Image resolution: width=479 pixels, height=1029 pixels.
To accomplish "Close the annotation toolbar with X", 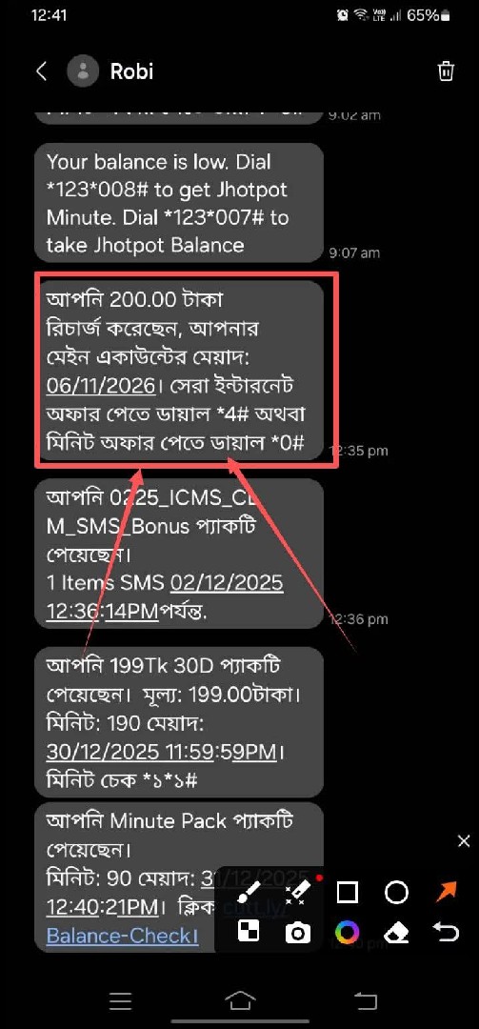I will (463, 841).
